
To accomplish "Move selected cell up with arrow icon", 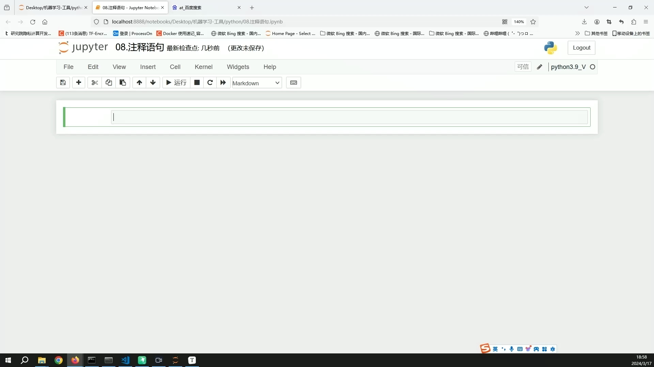I will click(139, 83).
